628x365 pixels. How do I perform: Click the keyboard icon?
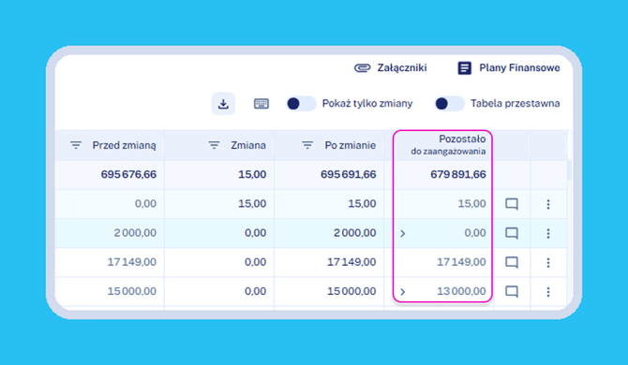262,104
